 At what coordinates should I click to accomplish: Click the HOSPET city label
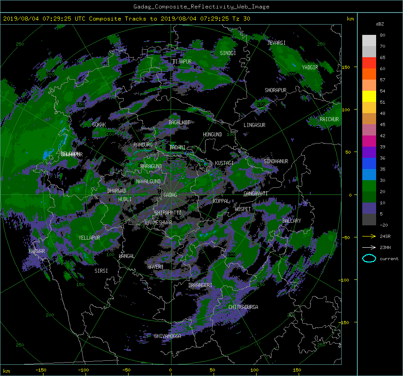click(x=243, y=209)
